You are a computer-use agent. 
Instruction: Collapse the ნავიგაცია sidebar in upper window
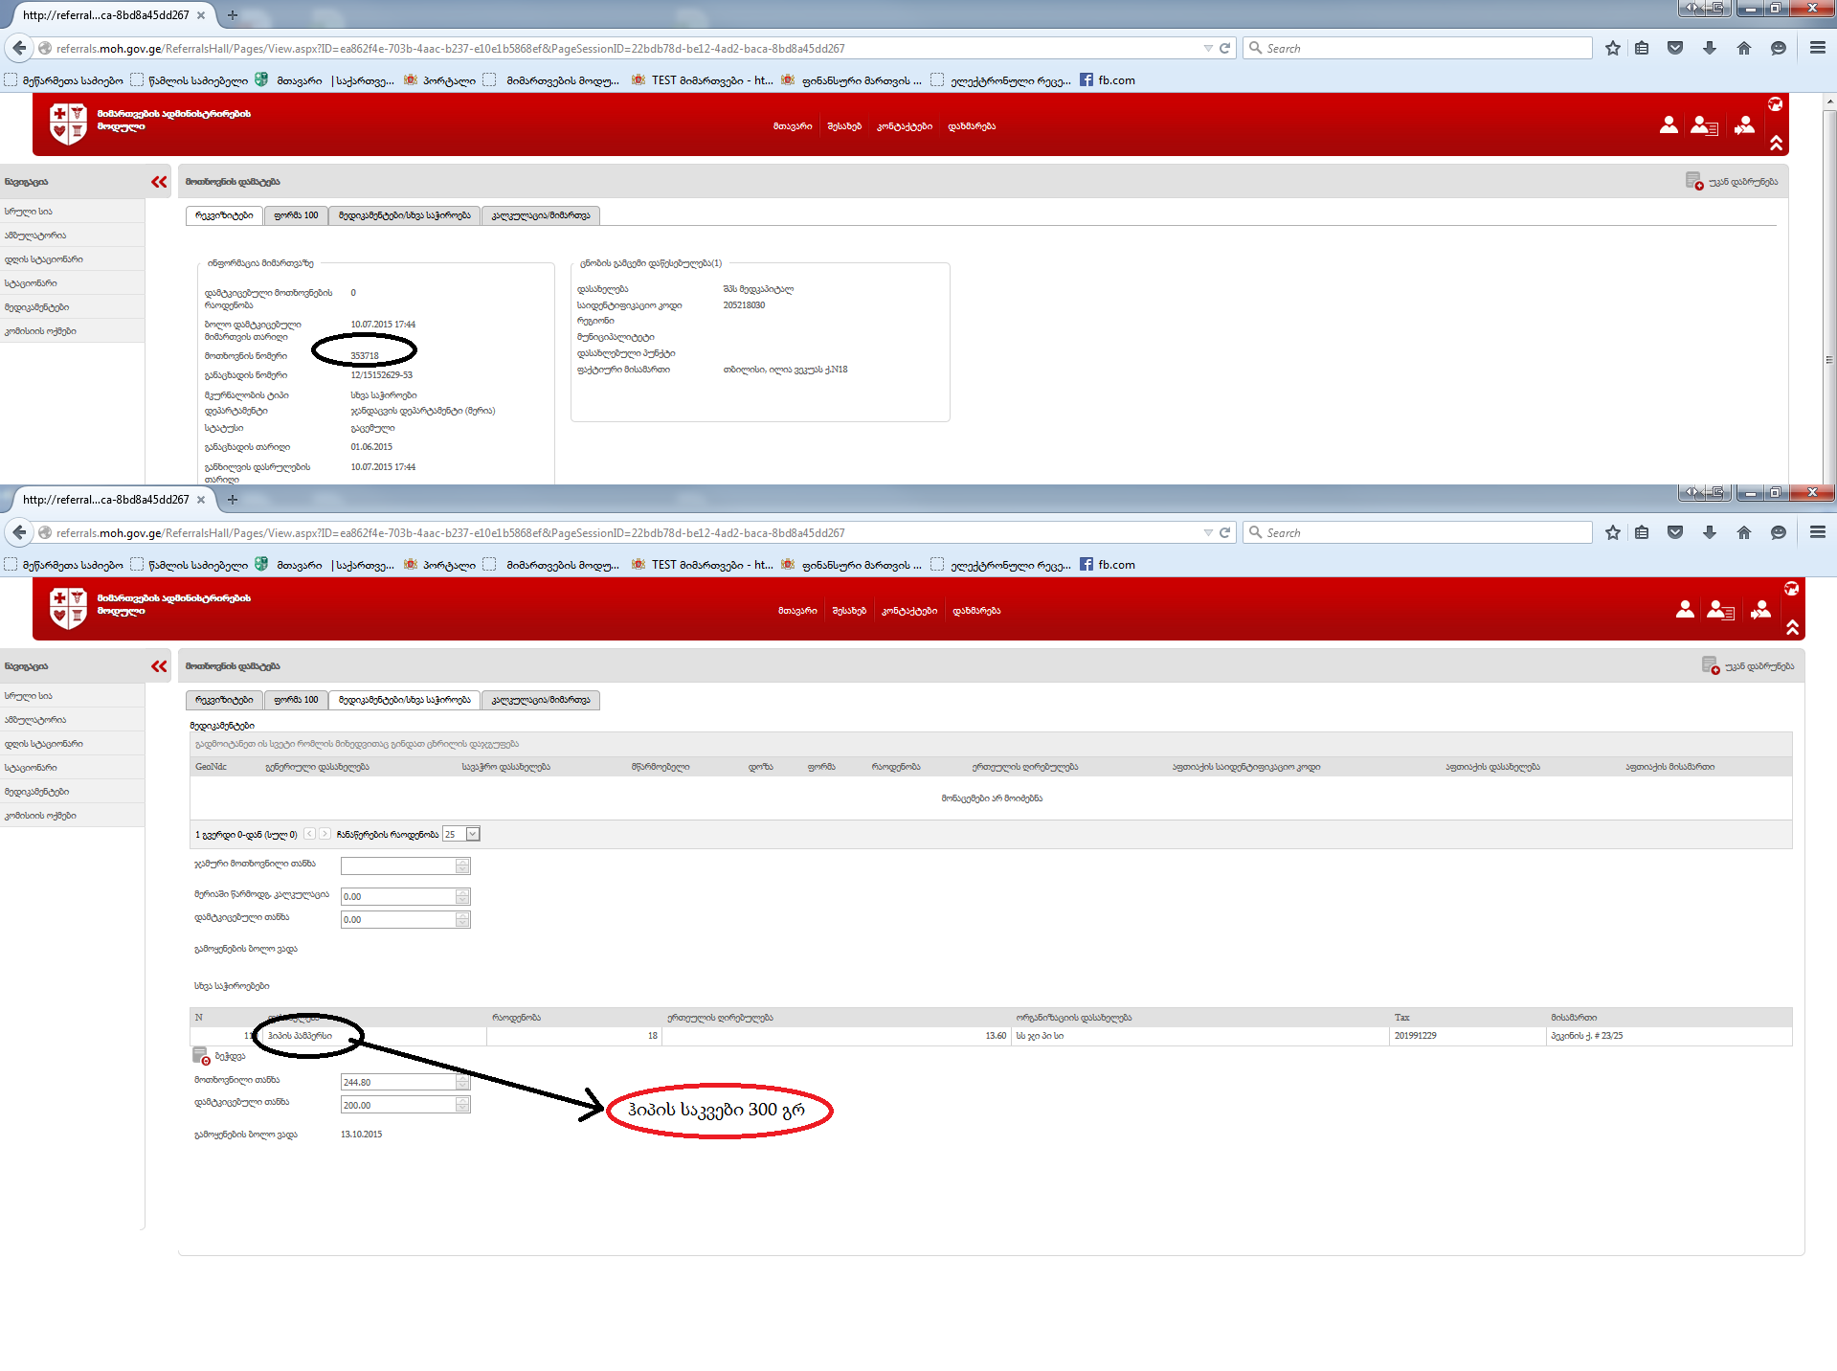[x=159, y=182]
